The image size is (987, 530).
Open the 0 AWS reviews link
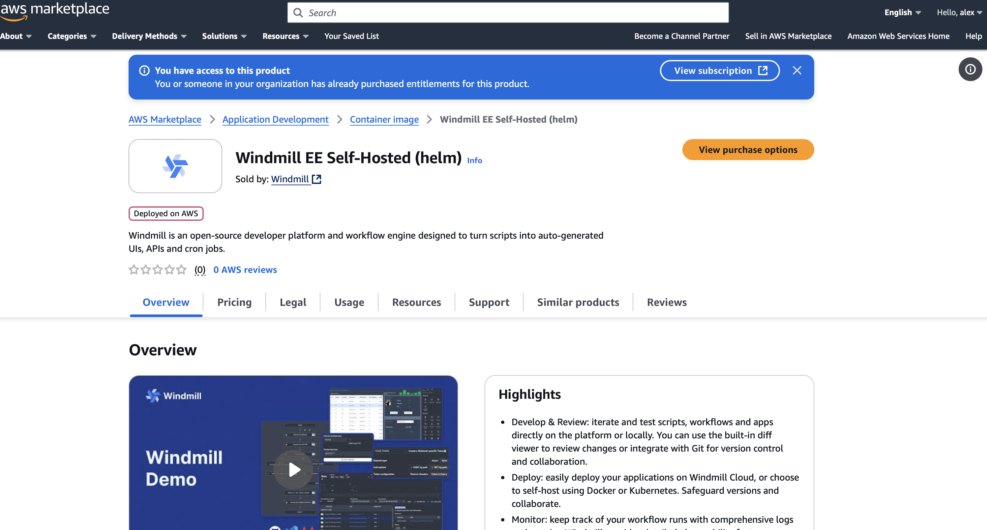(x=245, y=270)
